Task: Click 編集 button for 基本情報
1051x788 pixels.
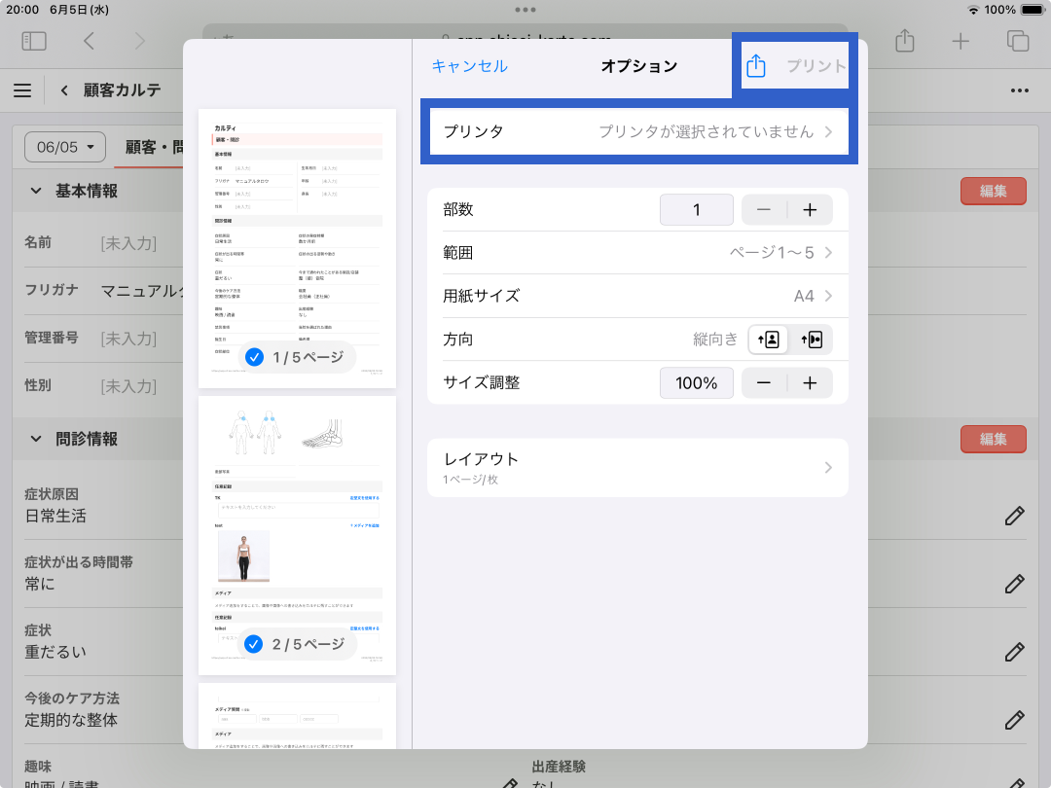Action: click(x=993, y=191)
